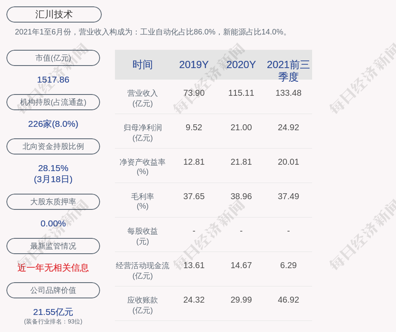Click the 21.55亿元 brand value figure
The image size is (396, 332).
pos(53,312)
